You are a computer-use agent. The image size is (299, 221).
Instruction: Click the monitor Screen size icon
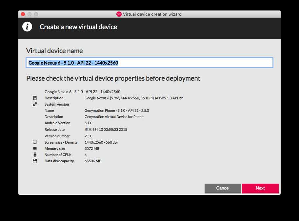(x=35, y=142)
